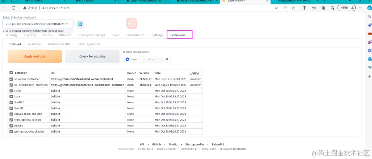This screenshot has height=159, width=372.
Task: Add page to favorites with star icon
Action: [293, 8]
